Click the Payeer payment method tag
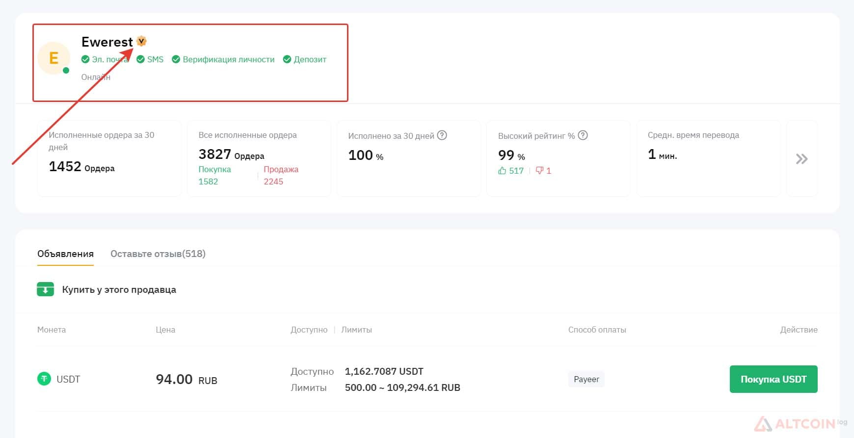Screen dimensions: 854x438 [587, 379]
